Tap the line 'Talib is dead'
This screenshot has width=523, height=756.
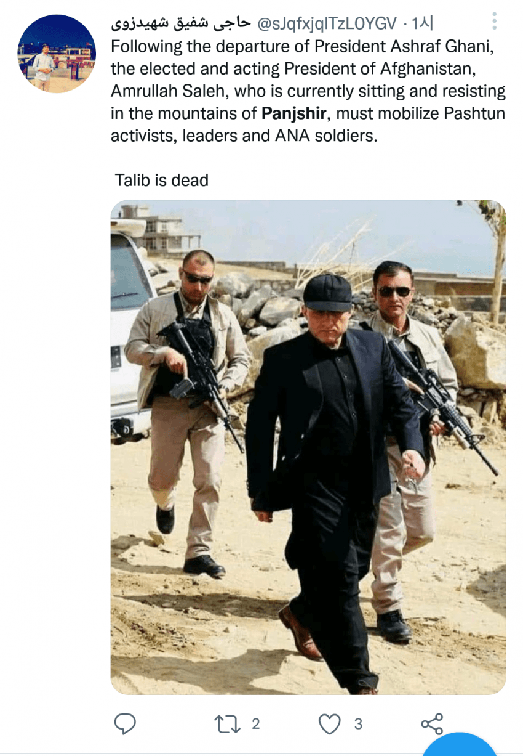pos(162,181)
